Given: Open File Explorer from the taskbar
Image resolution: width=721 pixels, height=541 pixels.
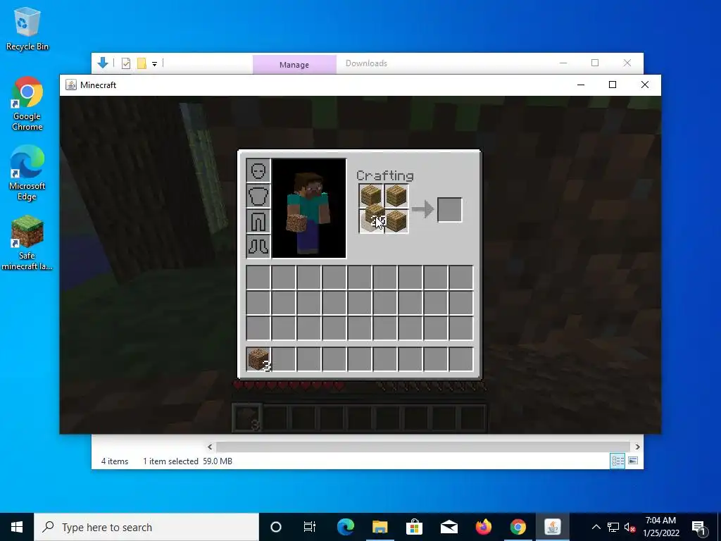Looking at the screenshot, I should 380,527.
